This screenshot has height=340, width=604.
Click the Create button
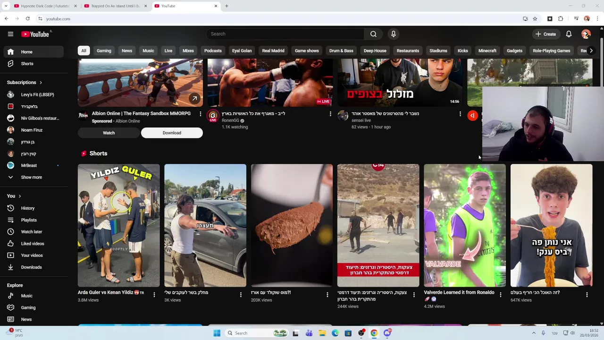click(x=546, y=34)
